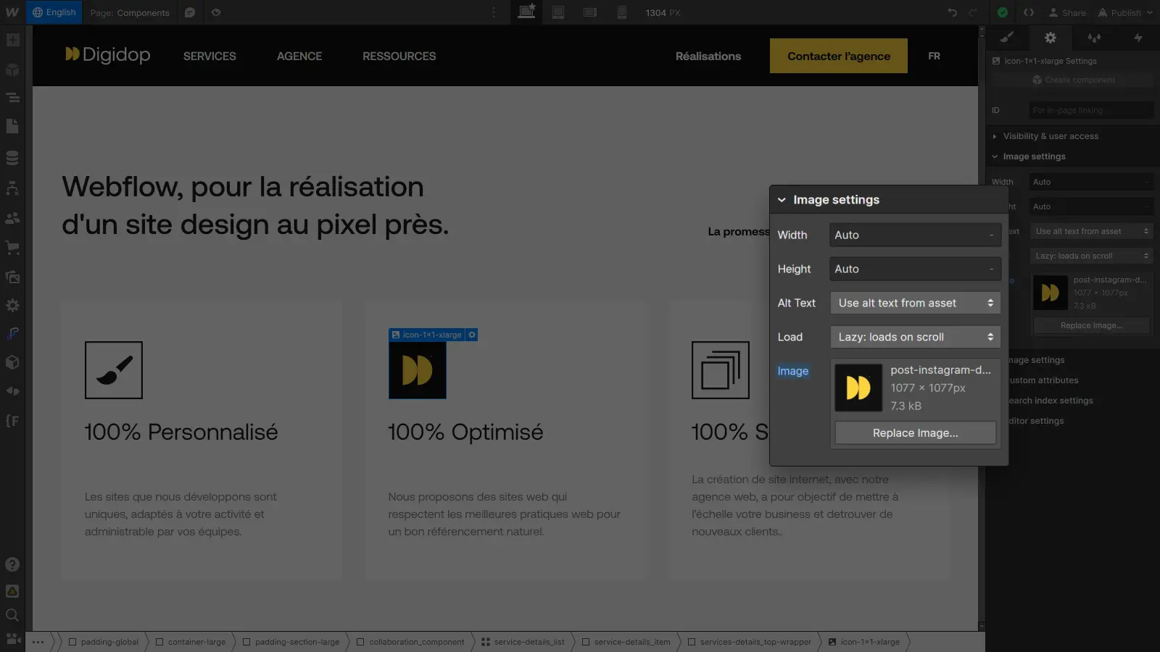Open the Page: Components selector
Viewport: 1160px width, 652px height.
[x=130, y=12]
